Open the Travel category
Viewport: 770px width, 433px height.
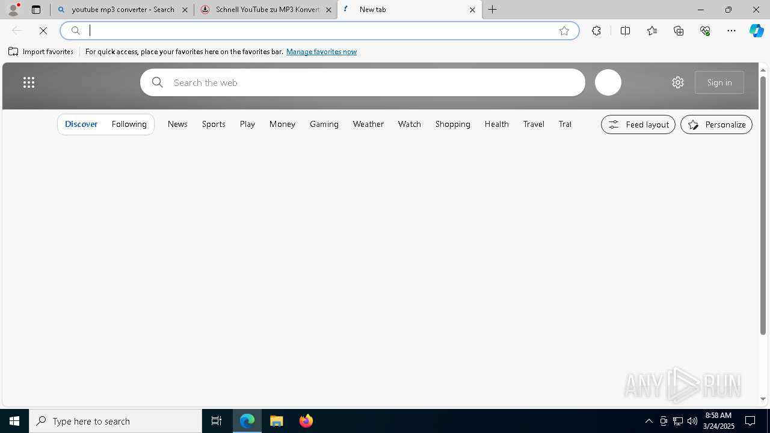(x=534, y=124)
